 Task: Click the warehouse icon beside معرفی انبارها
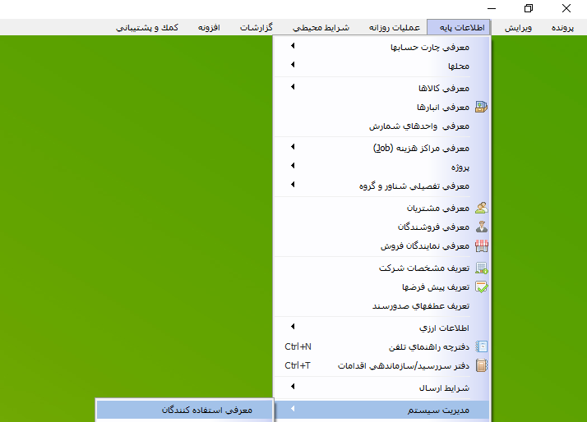point(482,107)
